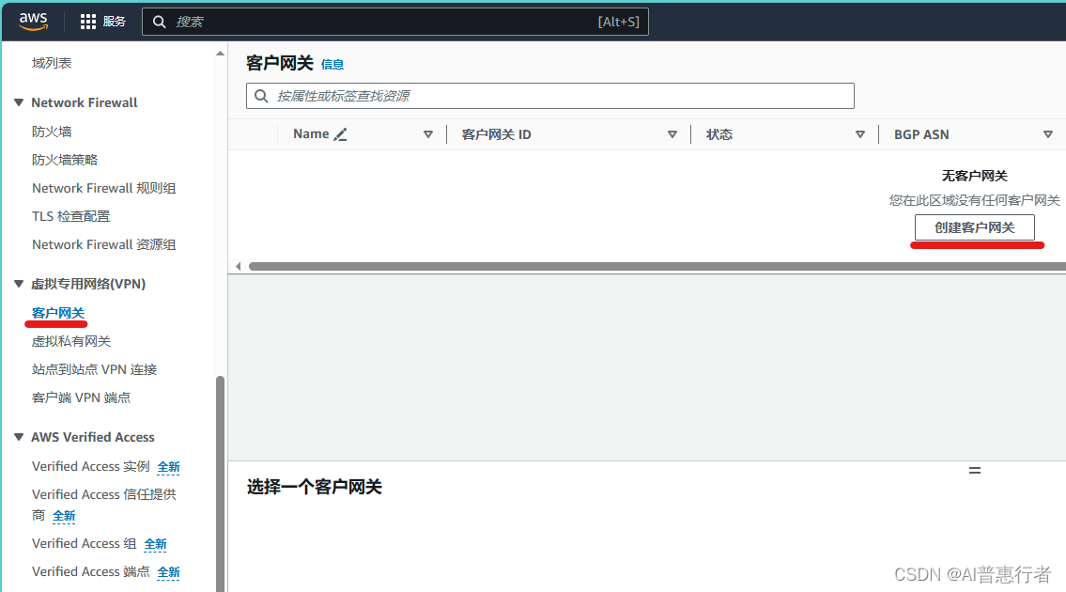Click 全新 badge next to Verified Access 端点
This screenshot has height=592, width=1066.
169,572
